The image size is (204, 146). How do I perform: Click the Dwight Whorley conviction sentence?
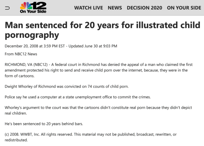[x=67, y=86]
